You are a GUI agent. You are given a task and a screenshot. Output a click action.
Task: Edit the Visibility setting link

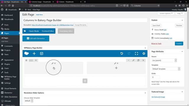click(167, 34)
